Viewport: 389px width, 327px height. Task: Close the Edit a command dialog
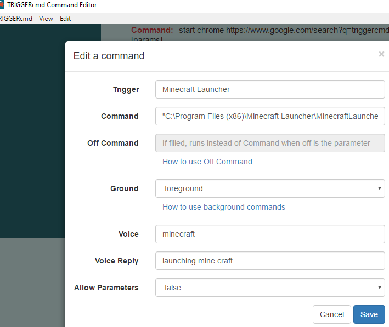381,54
